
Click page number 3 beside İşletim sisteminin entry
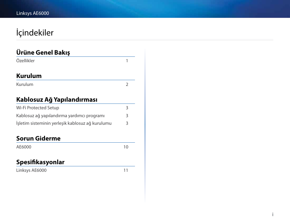click(127, 123)
